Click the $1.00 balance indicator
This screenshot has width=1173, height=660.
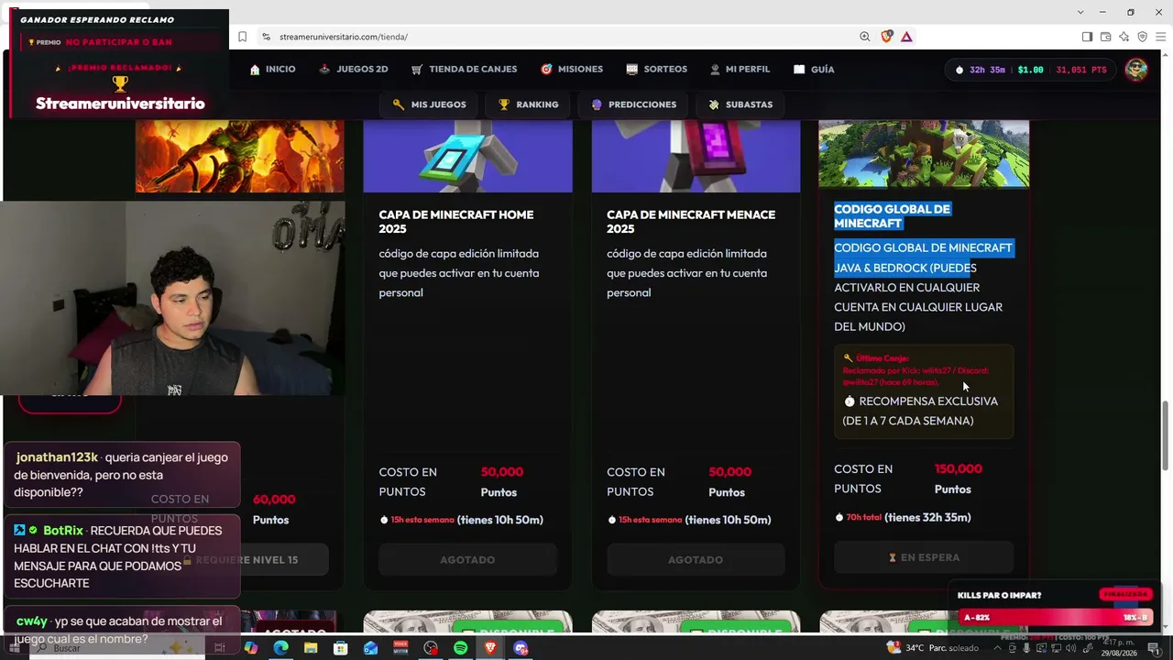[1030, 70]
